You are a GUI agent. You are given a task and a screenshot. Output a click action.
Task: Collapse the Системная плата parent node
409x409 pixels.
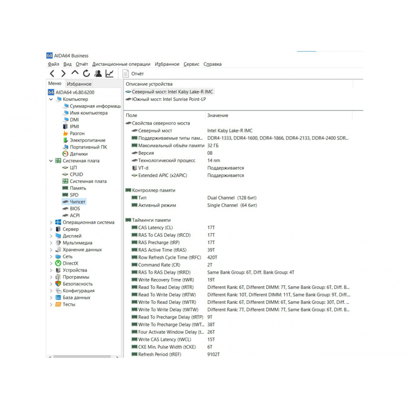point(51,161)
